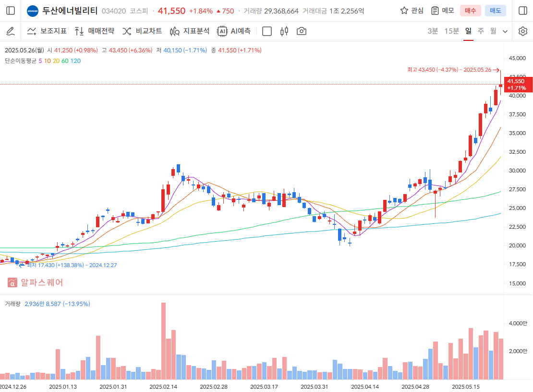This screenshot has width=533, height=392.
Task: Click the 매수 buy button
Action: click(x=471, y=11)
